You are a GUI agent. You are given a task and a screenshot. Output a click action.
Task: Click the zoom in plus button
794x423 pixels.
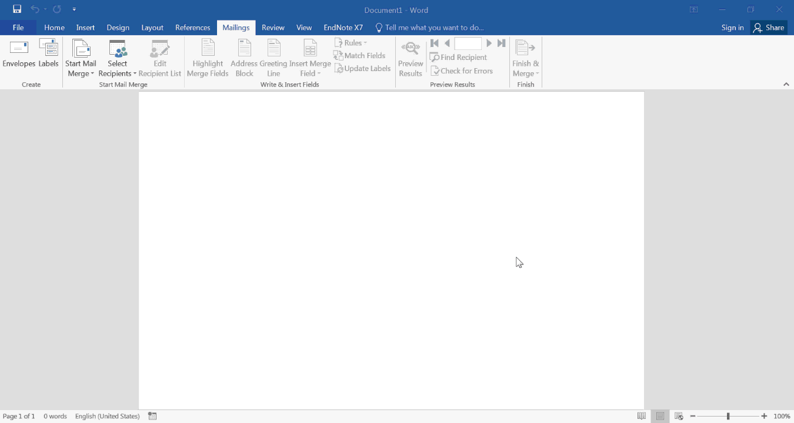pyautogui.click(x=764, y=416)
